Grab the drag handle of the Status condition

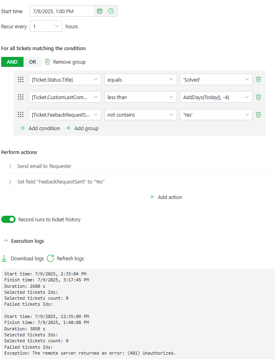[21, 80]
